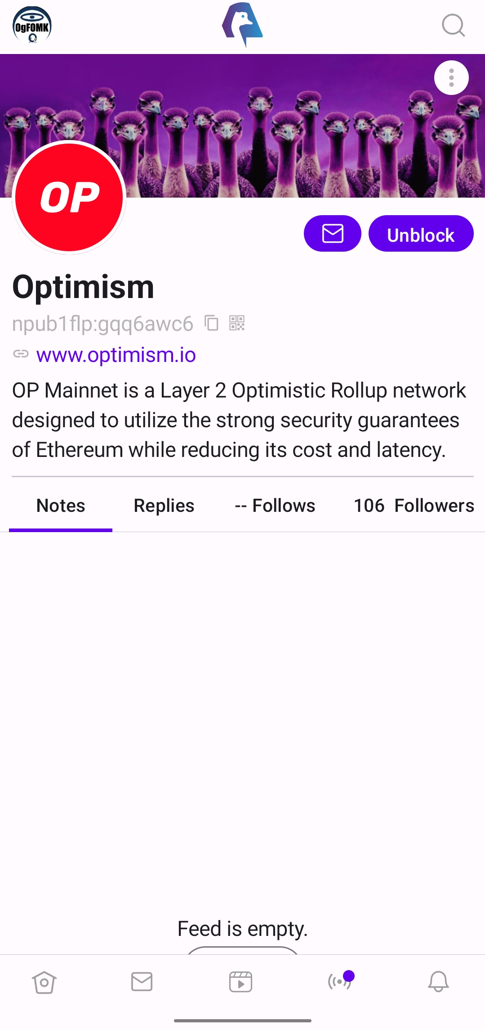Switch to the Replies tab
This screenshot has height=1030, width=485.
point(164,506)
